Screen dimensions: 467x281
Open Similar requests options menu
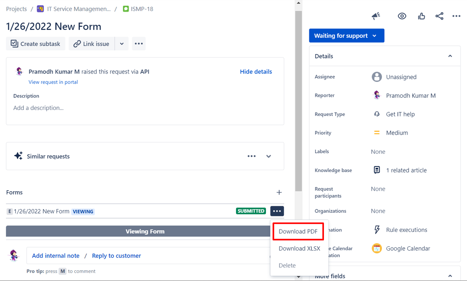(x=251, y=156)
